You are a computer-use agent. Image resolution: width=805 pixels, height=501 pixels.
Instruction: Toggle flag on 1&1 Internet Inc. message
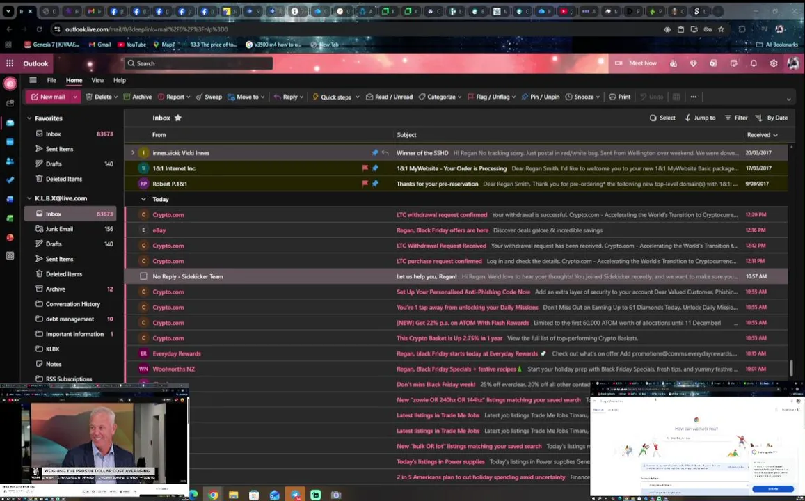365,168
